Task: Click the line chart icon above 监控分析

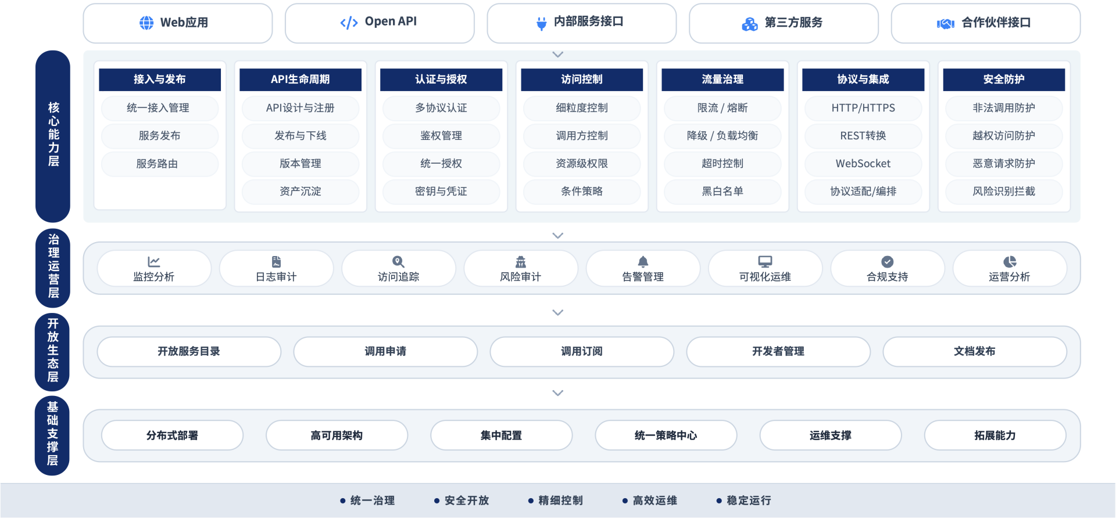Action: [x=153, y=262]
